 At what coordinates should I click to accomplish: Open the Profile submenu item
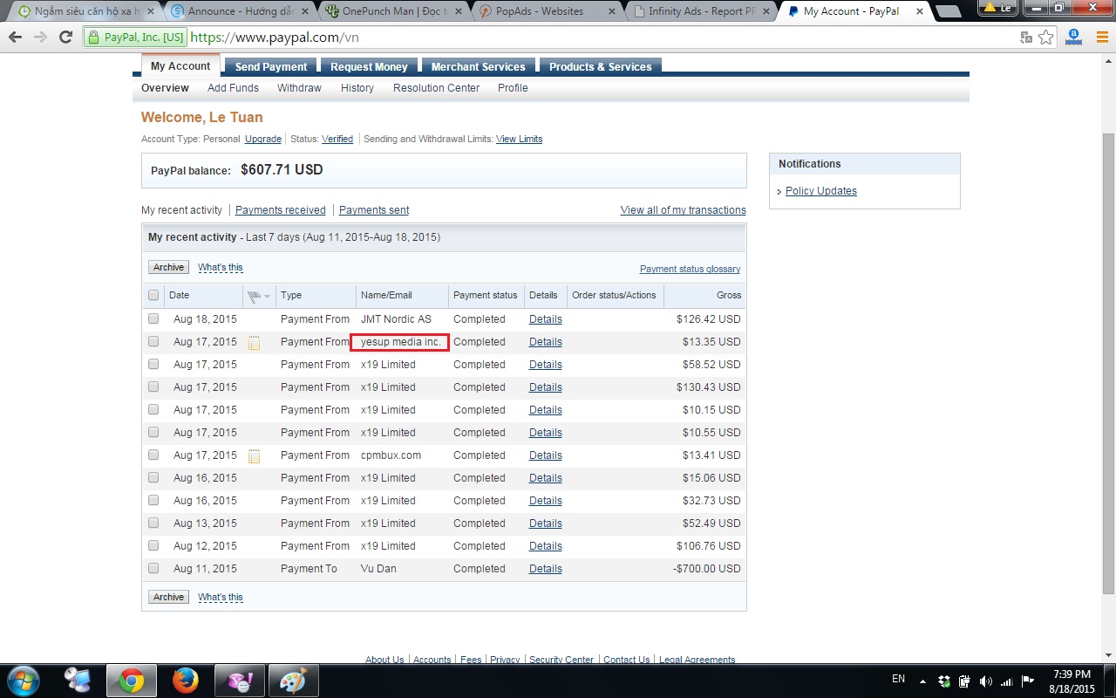pos(513,88)
